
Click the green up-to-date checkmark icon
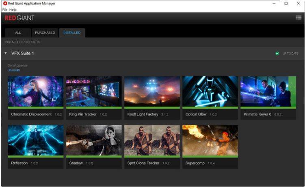[x=277, y=54]
